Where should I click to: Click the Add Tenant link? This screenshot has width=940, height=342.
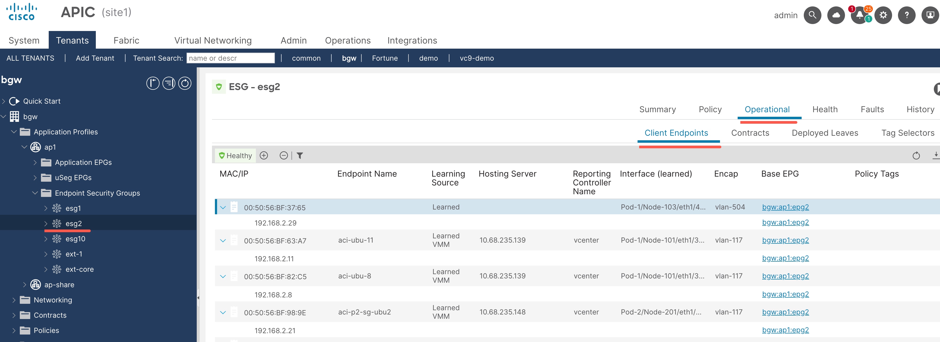95,58
